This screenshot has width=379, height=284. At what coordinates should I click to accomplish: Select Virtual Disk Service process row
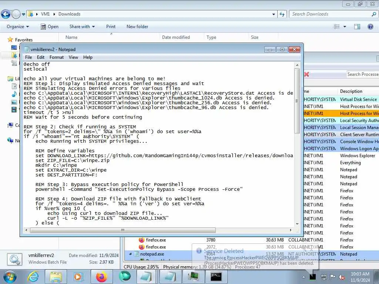341,99
